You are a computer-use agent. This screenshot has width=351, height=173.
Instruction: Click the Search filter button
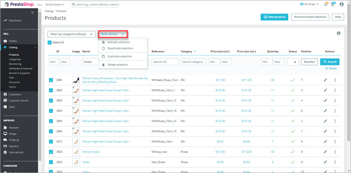[330, 62]
